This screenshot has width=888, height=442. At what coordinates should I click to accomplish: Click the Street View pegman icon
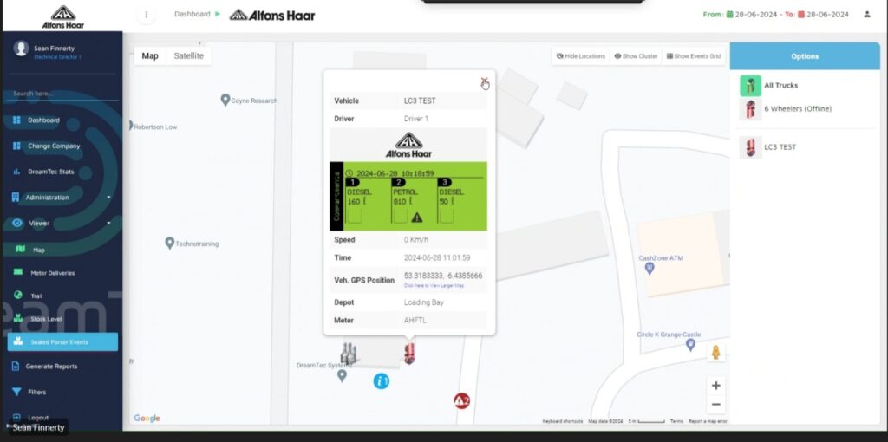pyautogui.click(x=715, y=352)
